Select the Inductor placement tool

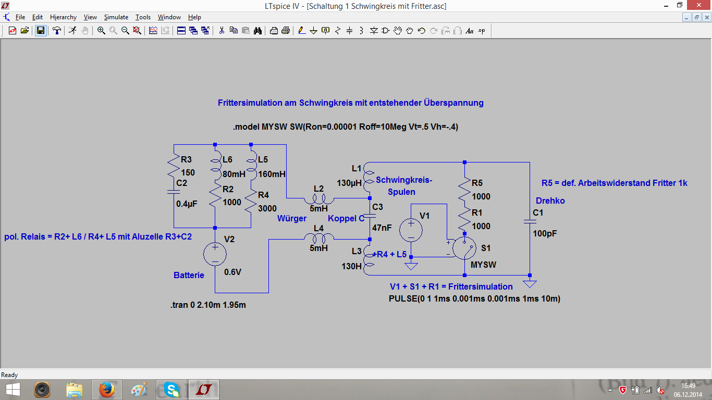click(362, 31)
